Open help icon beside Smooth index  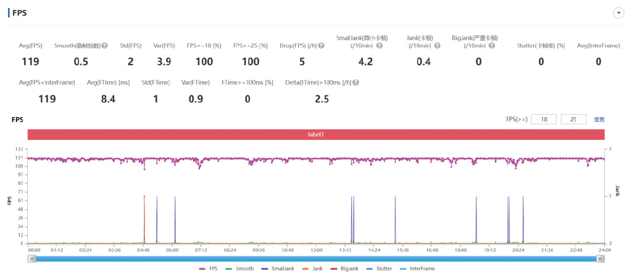point(104,46)
